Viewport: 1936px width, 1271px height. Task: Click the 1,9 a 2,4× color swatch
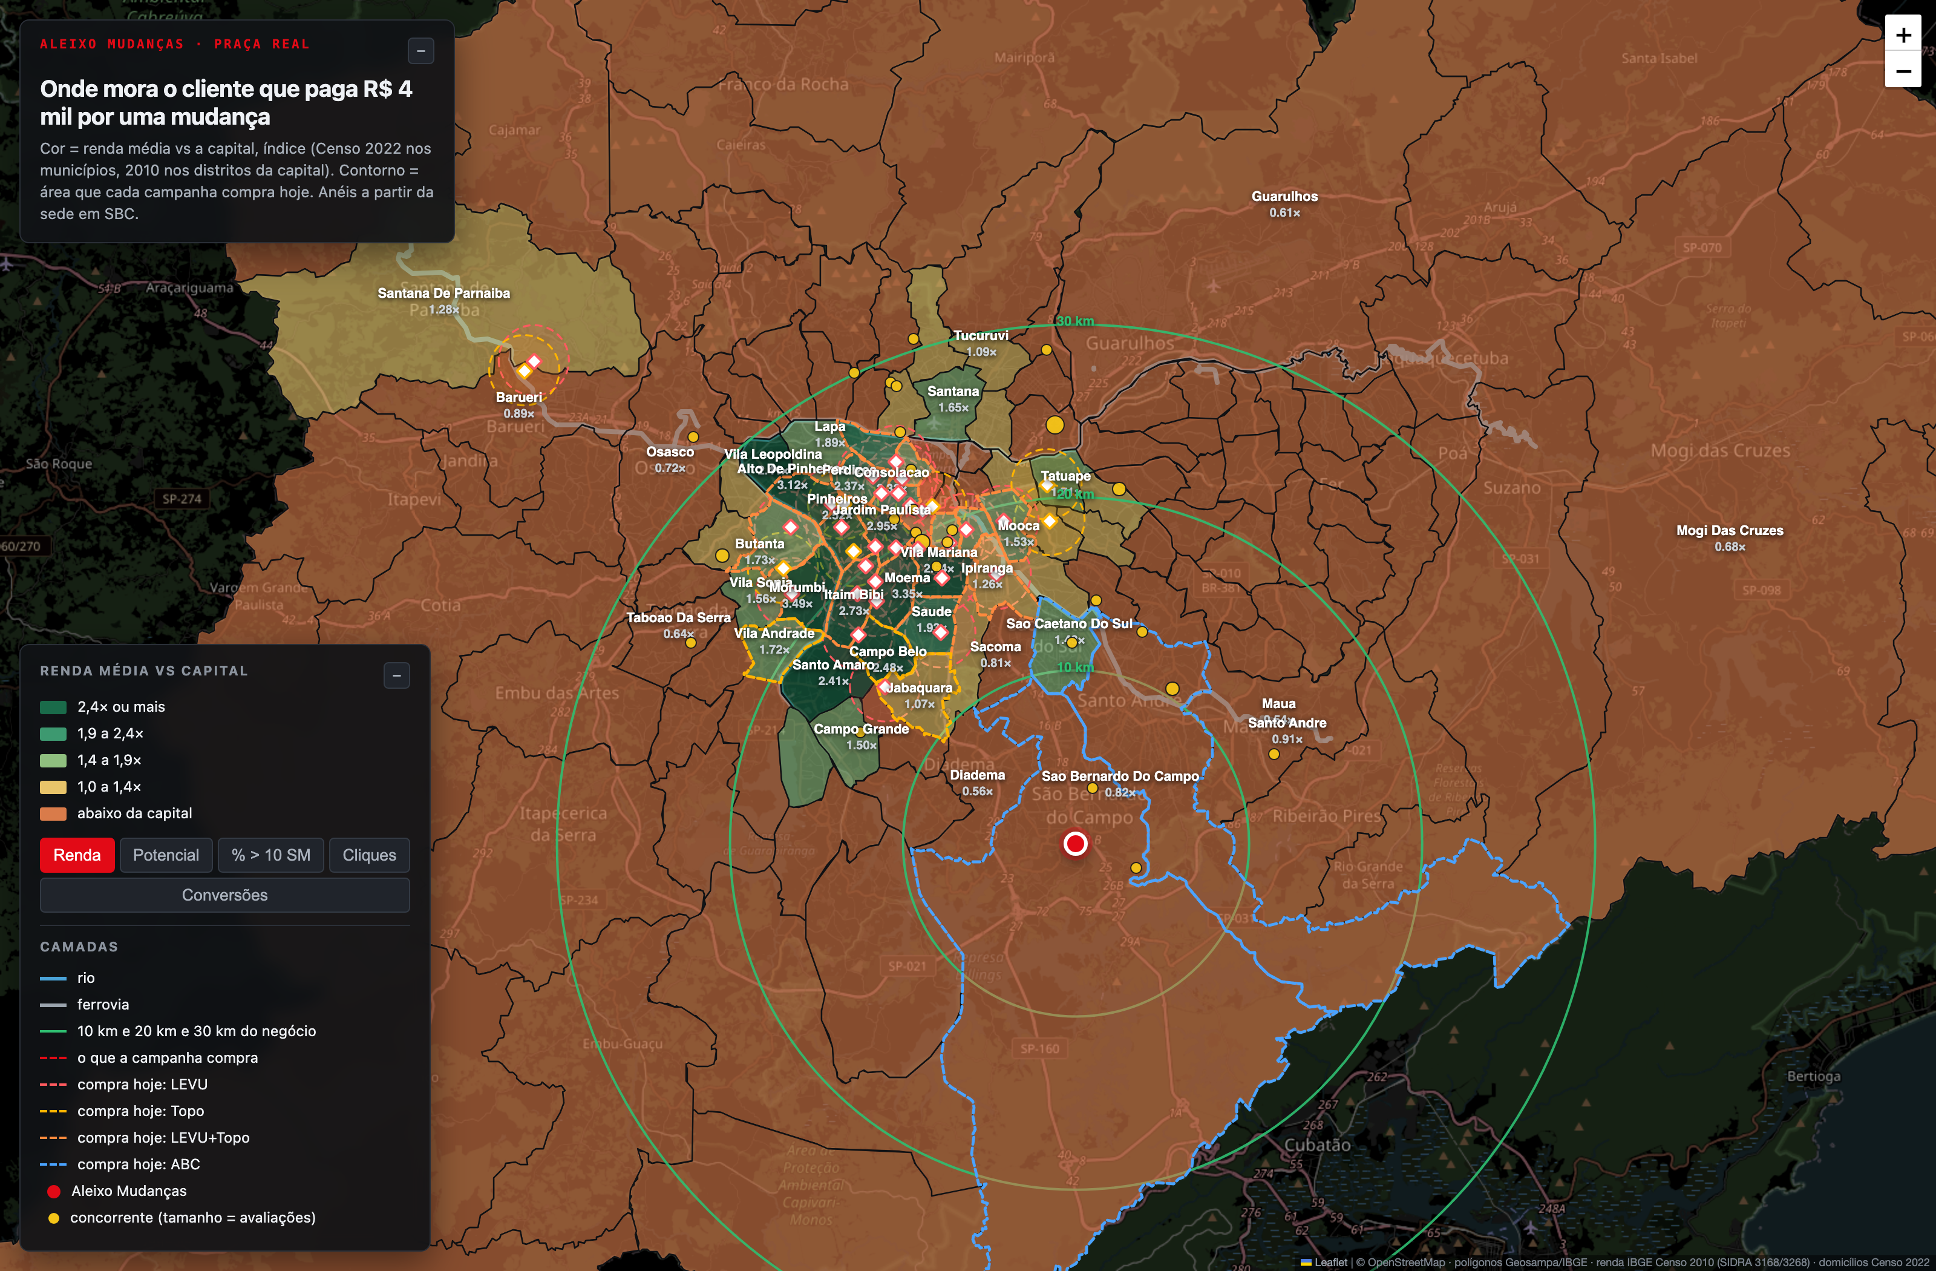(53, 734)
